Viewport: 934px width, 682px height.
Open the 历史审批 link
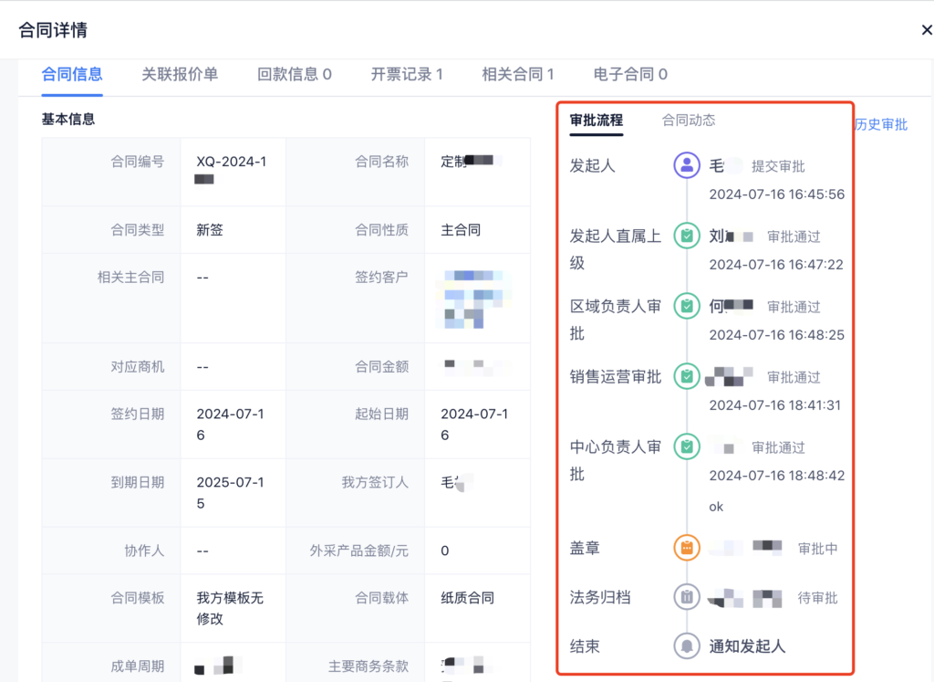[881, 124]
